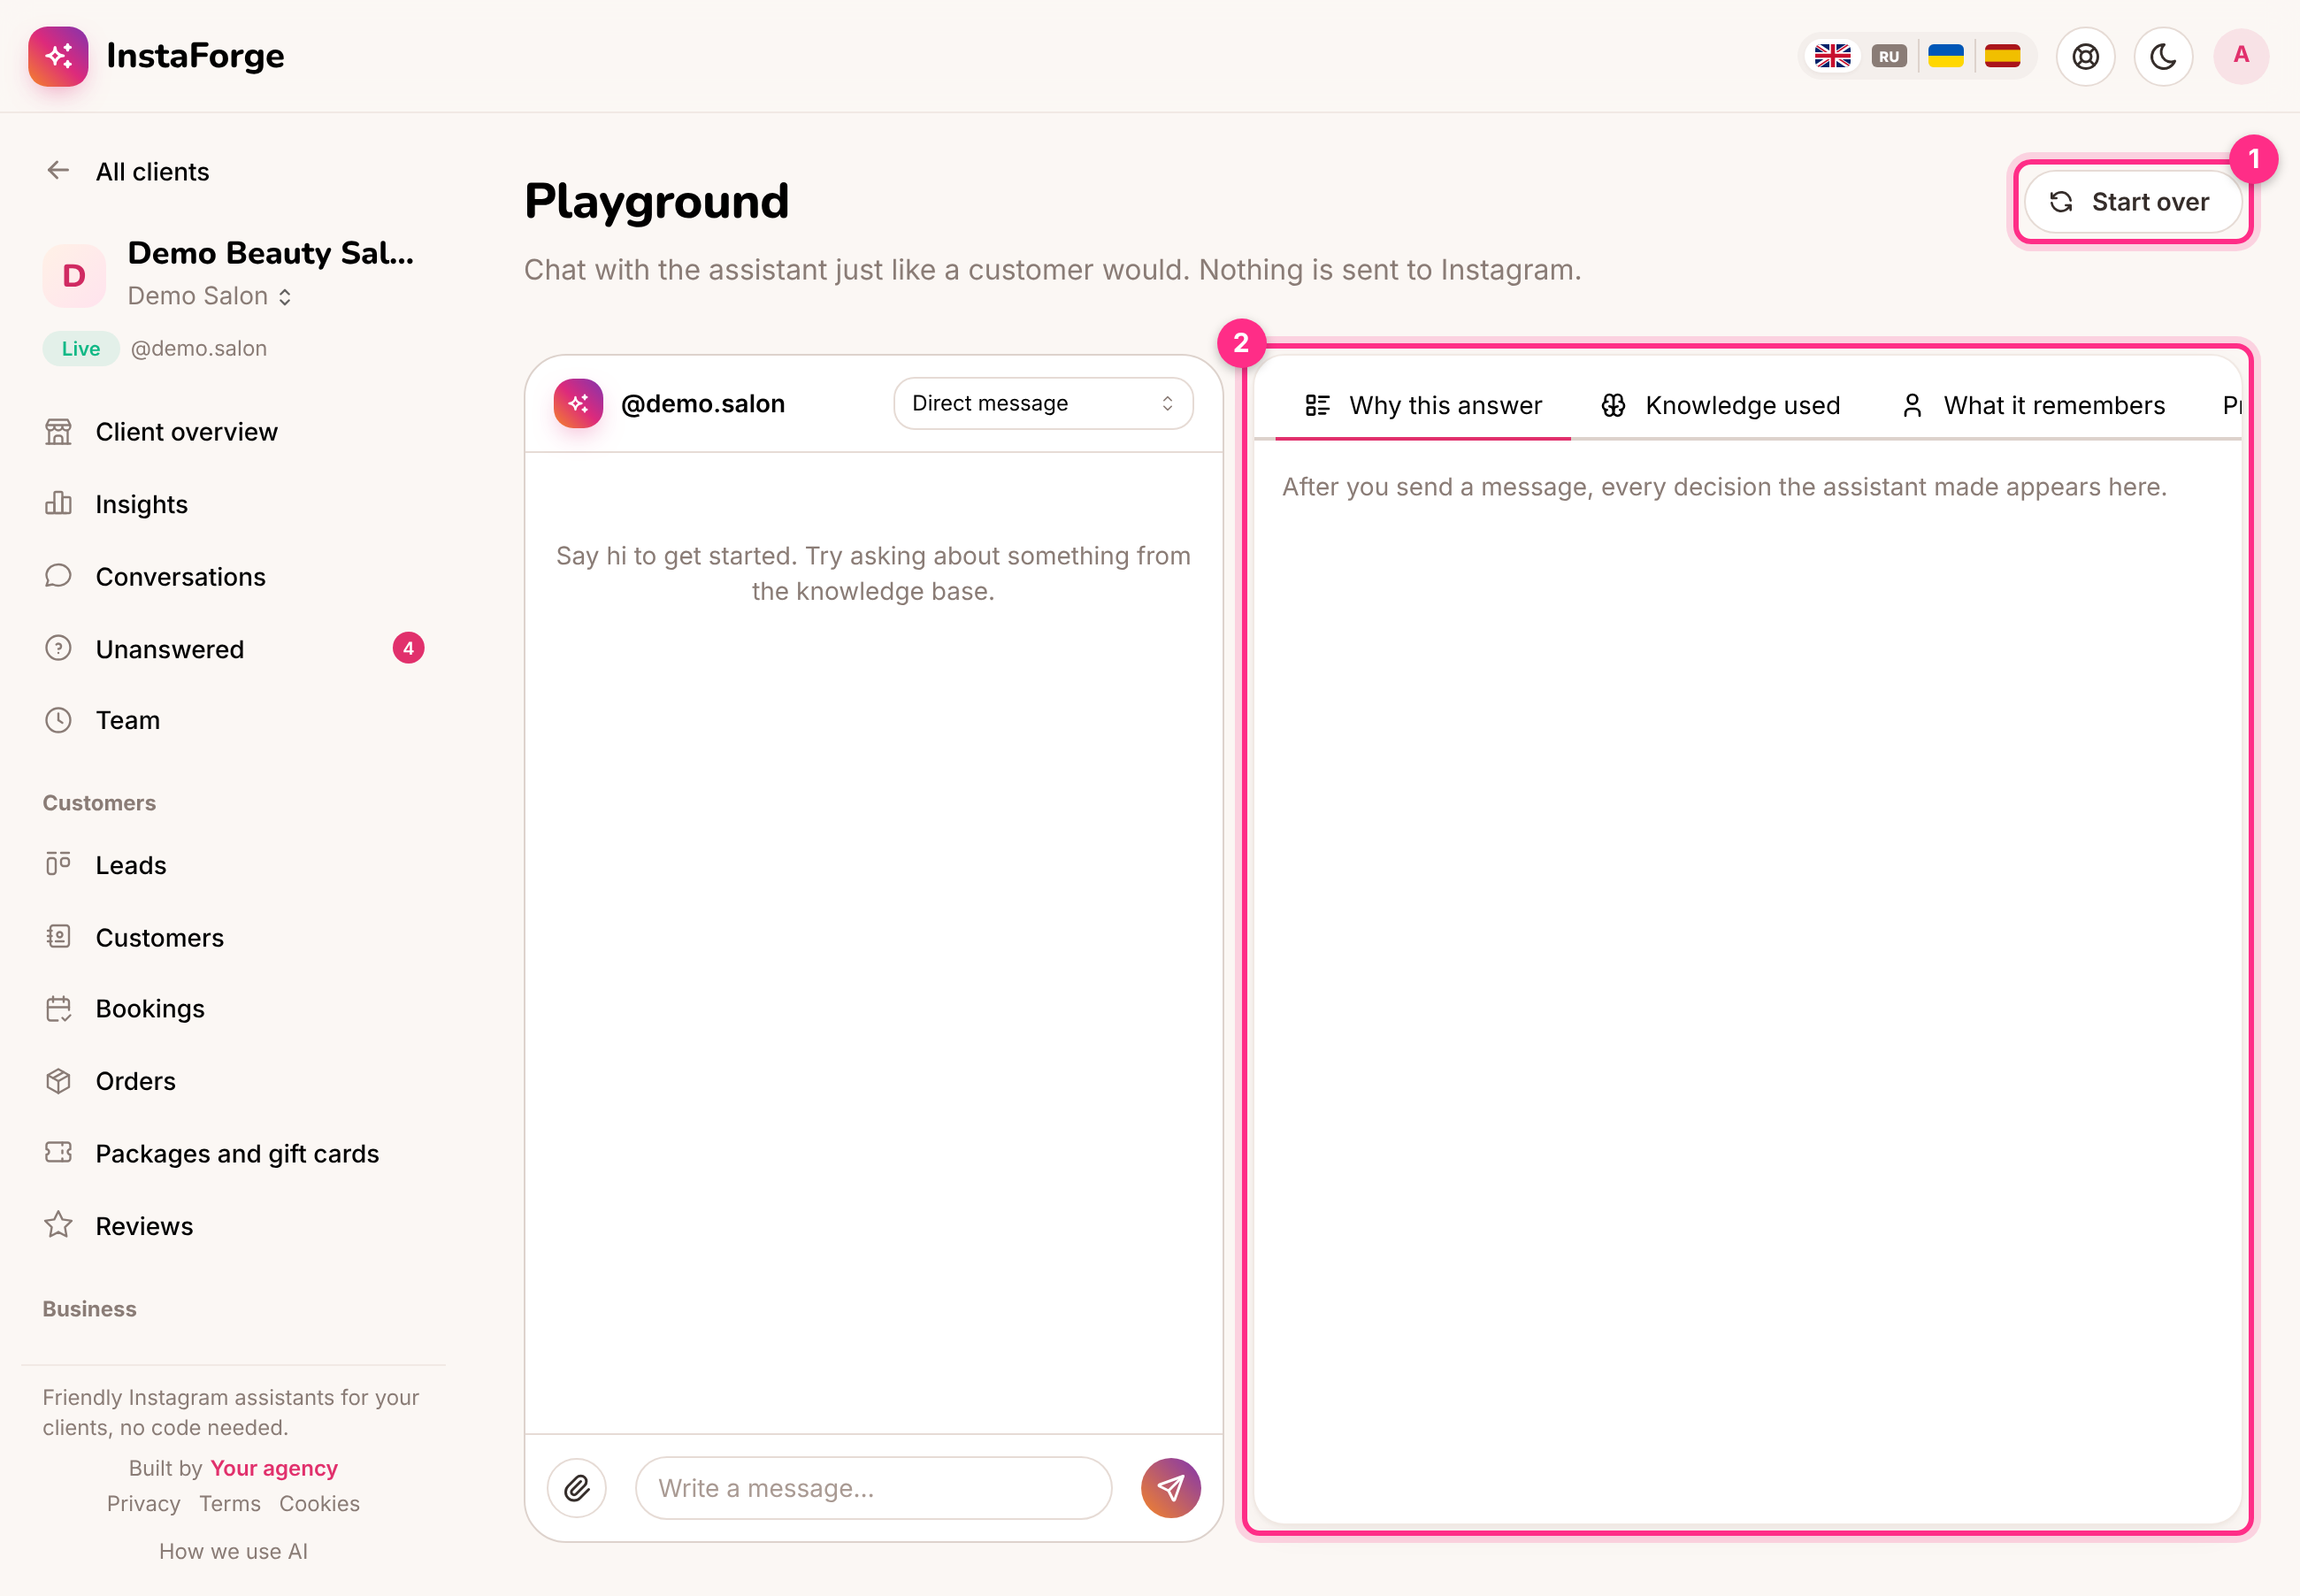Toggle dark mode moon icon

[x=2163, y=56]
